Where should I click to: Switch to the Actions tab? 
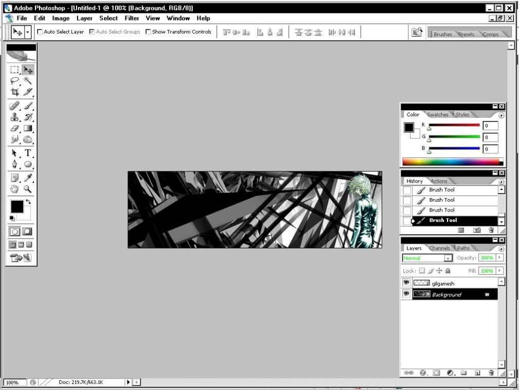439,181
